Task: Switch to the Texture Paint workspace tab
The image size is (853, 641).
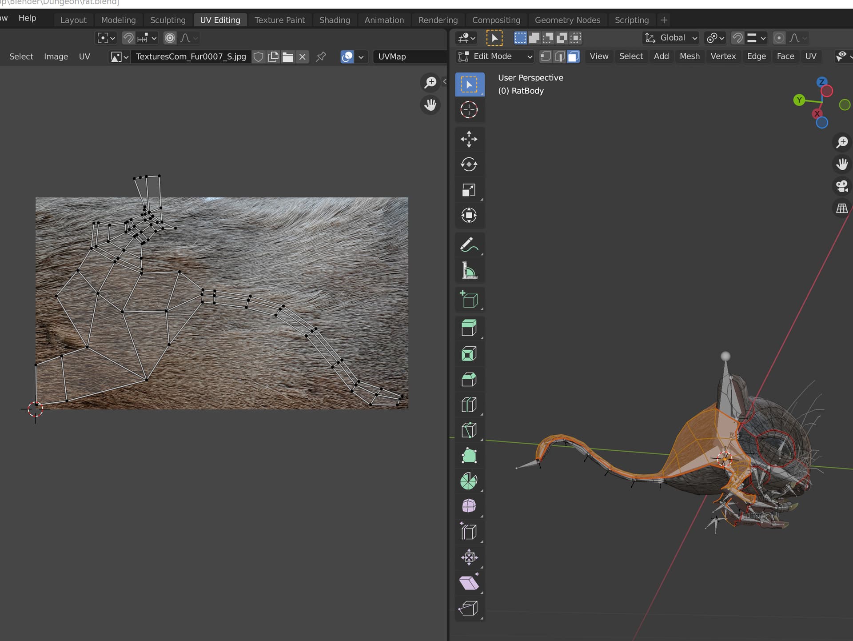Action: pos(279,20)
